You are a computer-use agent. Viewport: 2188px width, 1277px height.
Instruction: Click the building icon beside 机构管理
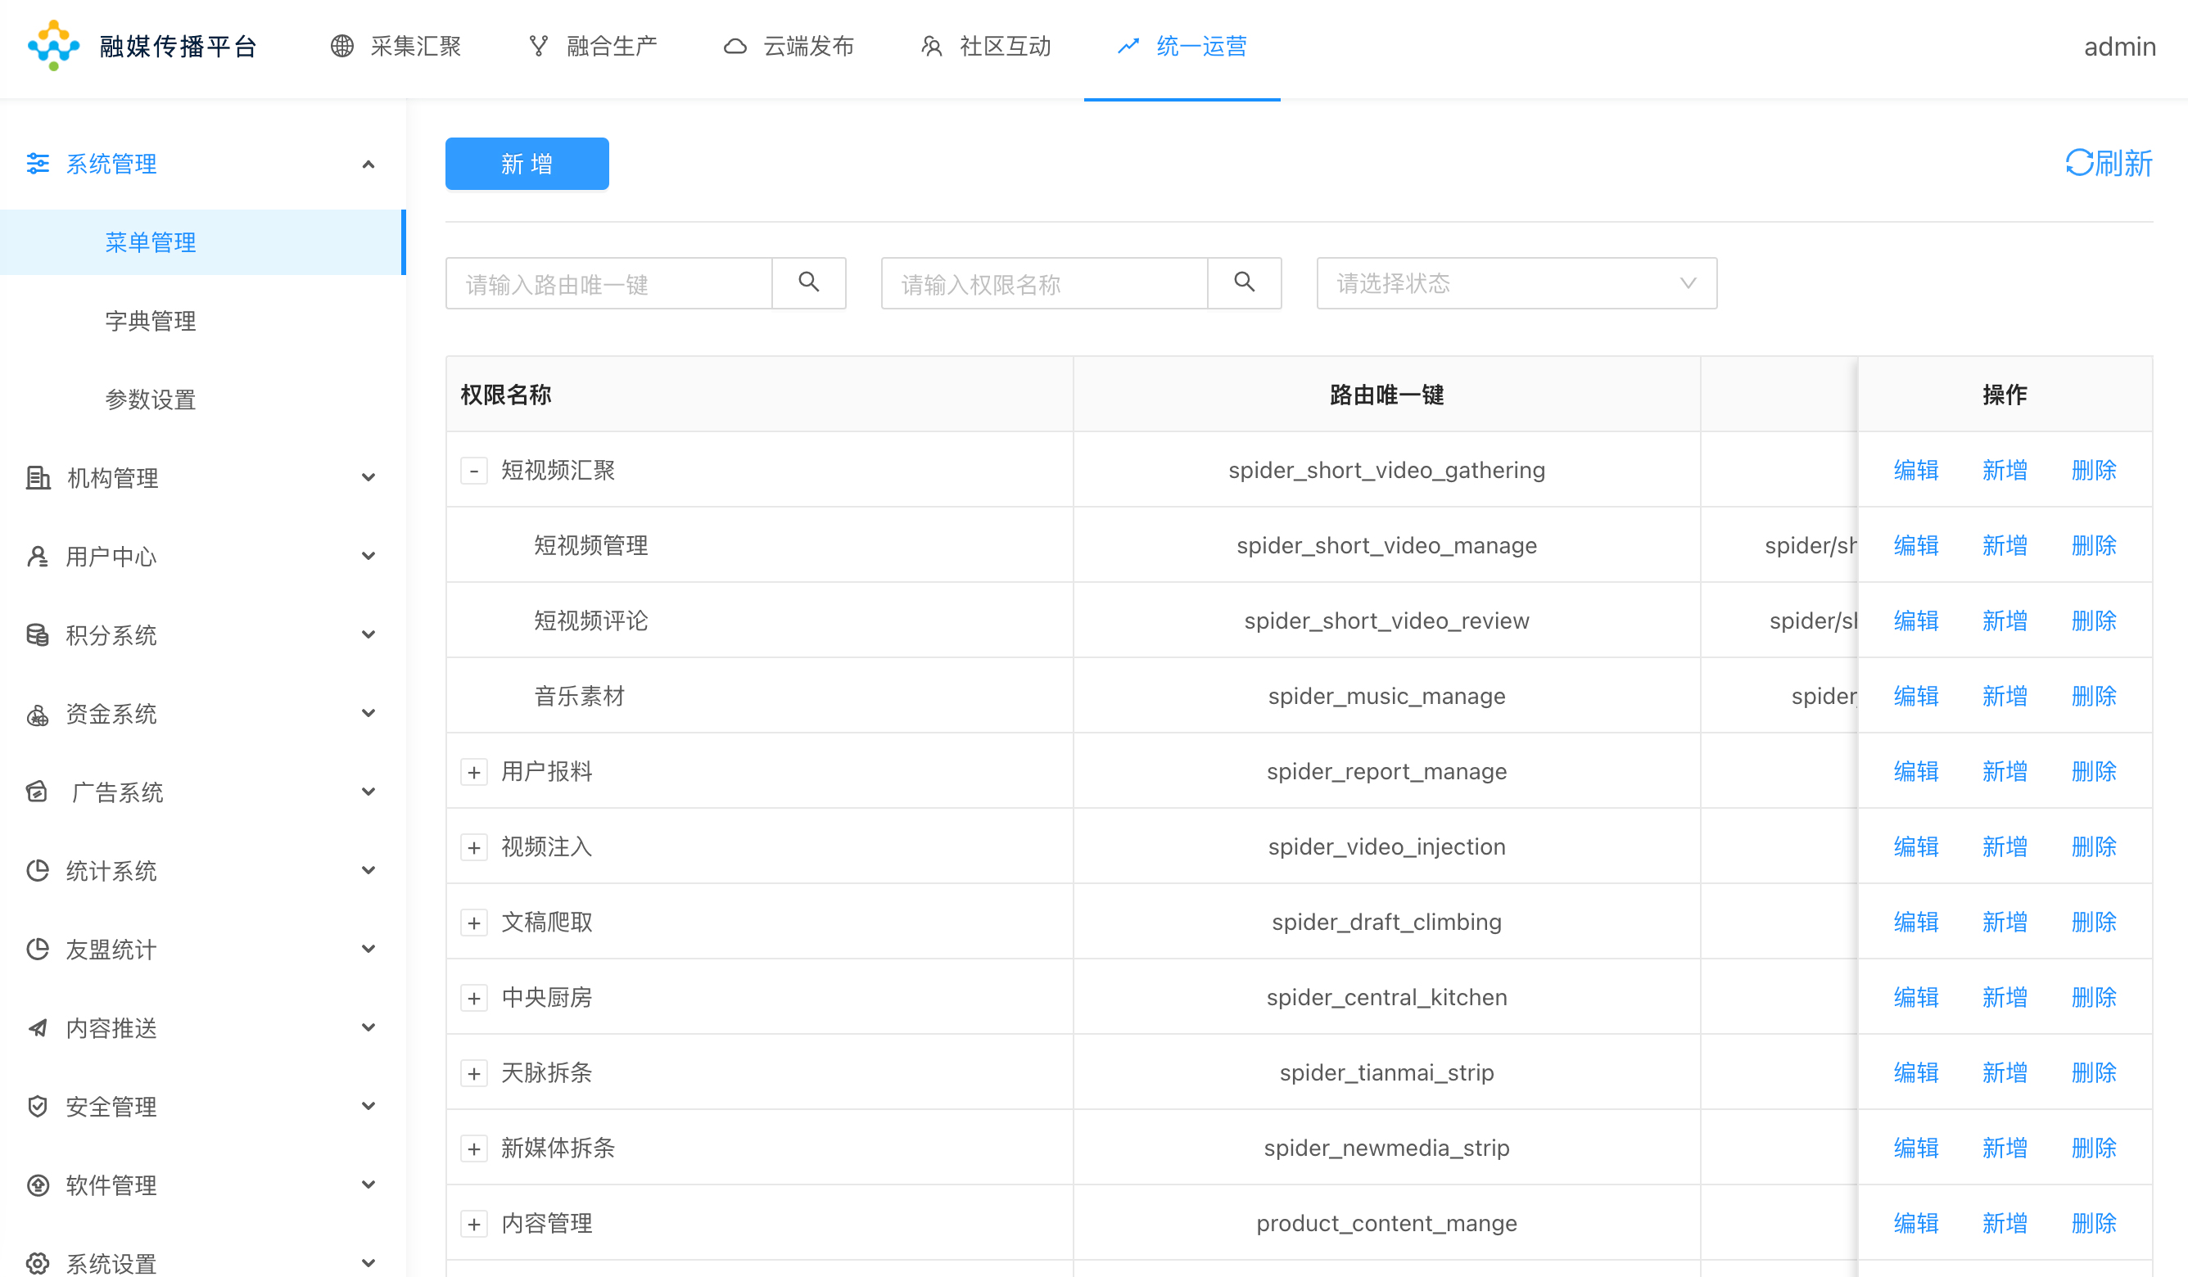tap(38, 477)
